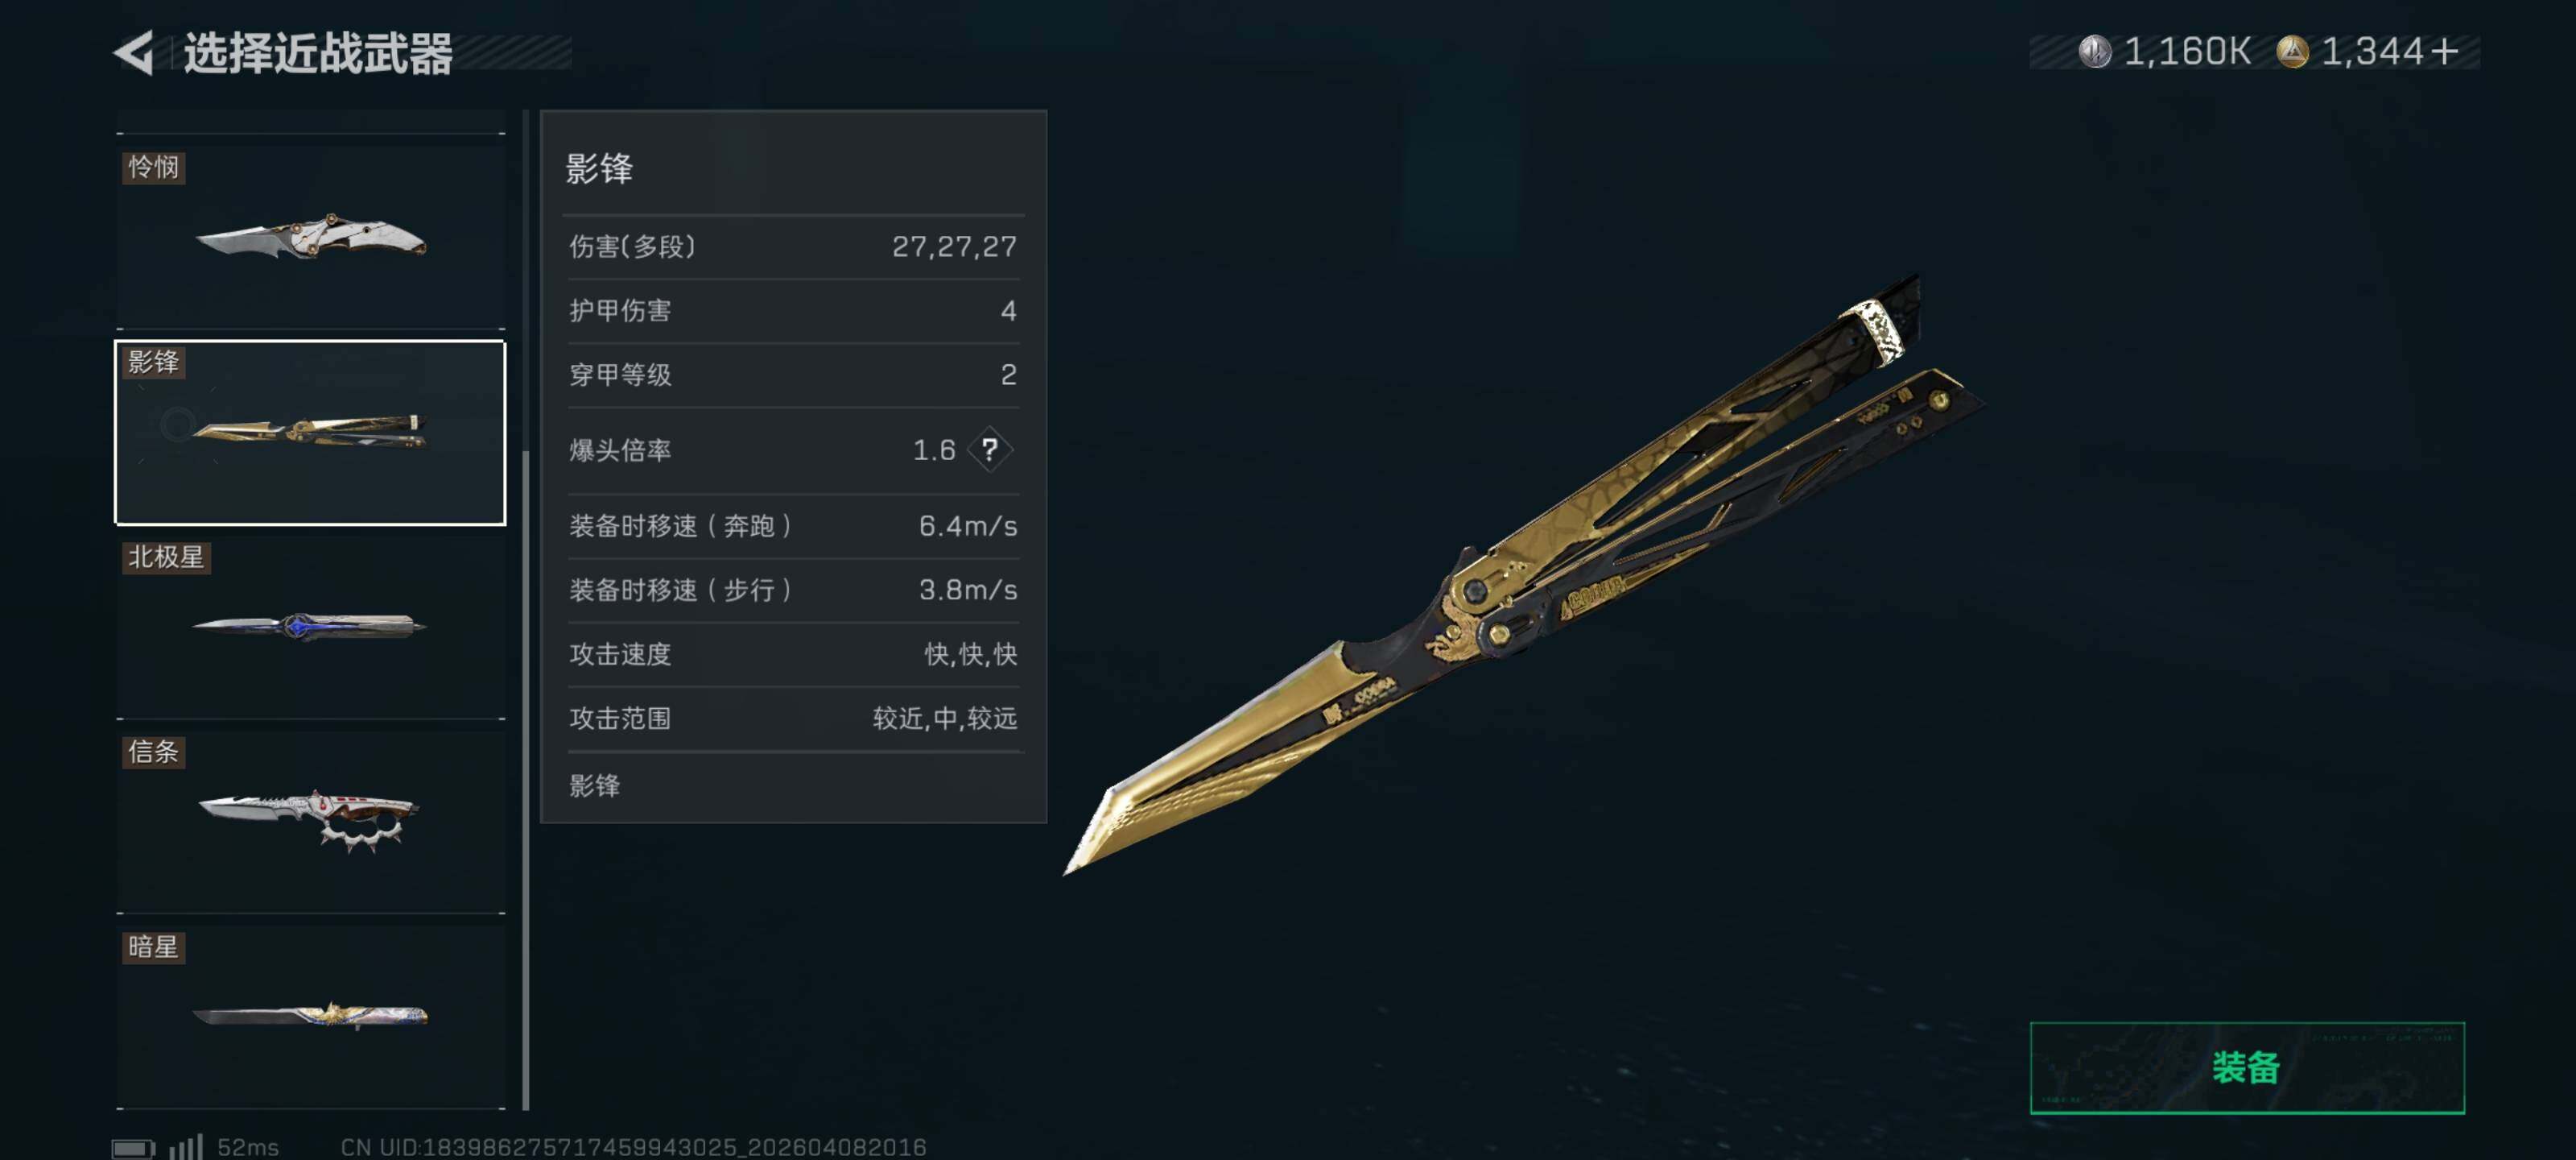Open the gold triangle currency icon
This screenshot has height=1160, width=2576.
[2292, 51]
